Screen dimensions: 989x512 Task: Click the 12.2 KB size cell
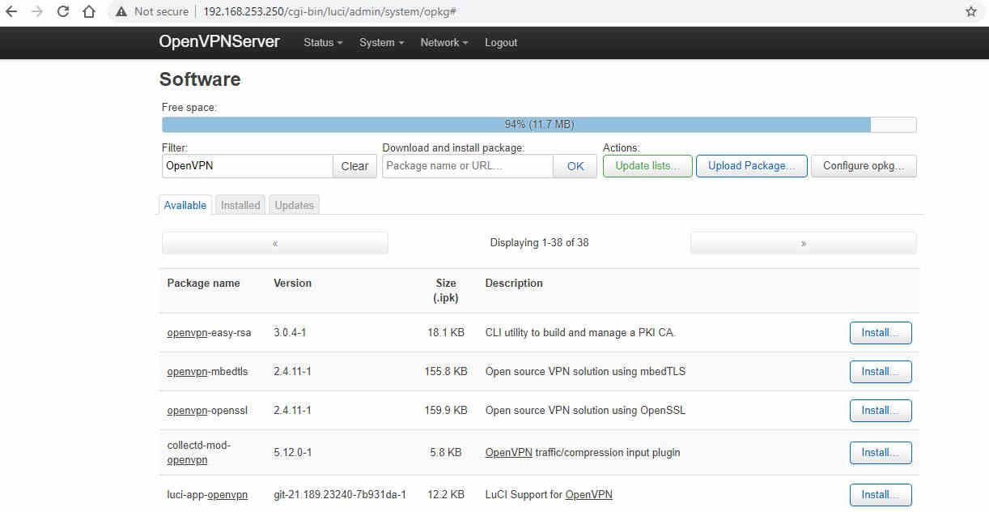pyautogui.click(x=446, y=495)
